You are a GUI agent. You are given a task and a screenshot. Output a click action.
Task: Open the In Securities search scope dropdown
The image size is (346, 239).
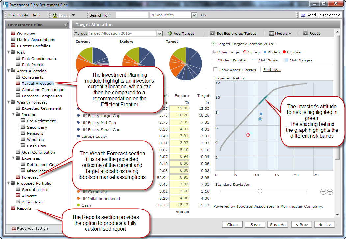[194, 15]
